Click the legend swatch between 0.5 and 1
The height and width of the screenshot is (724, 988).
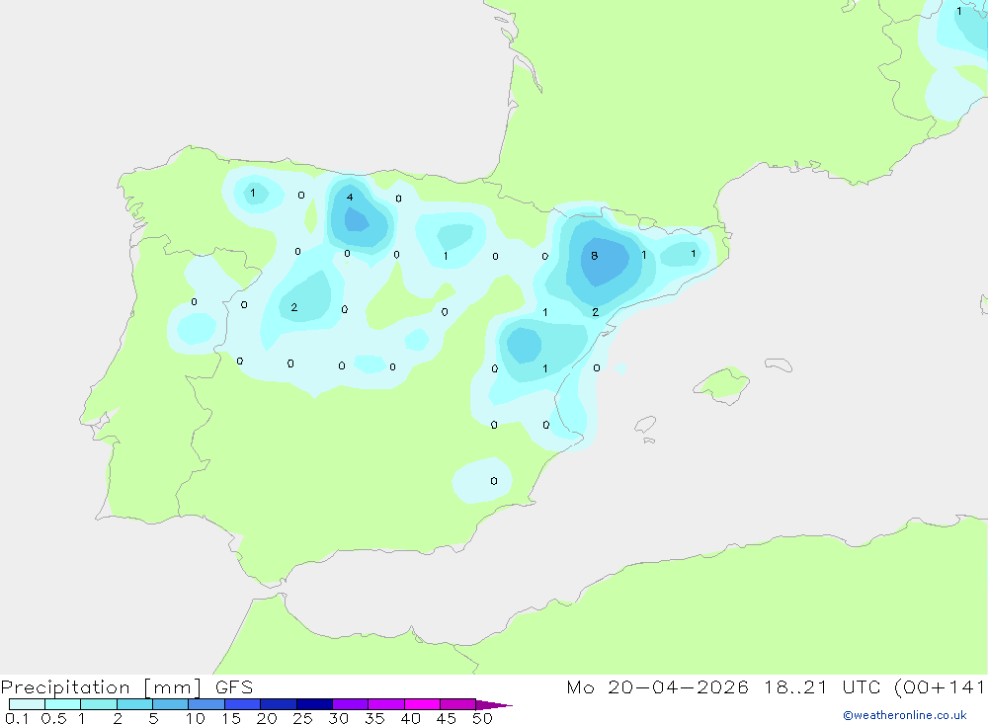(63, 704)
